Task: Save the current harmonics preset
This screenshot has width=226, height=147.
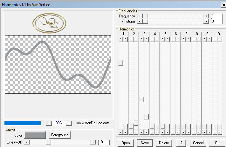Action: pos(145,143)
